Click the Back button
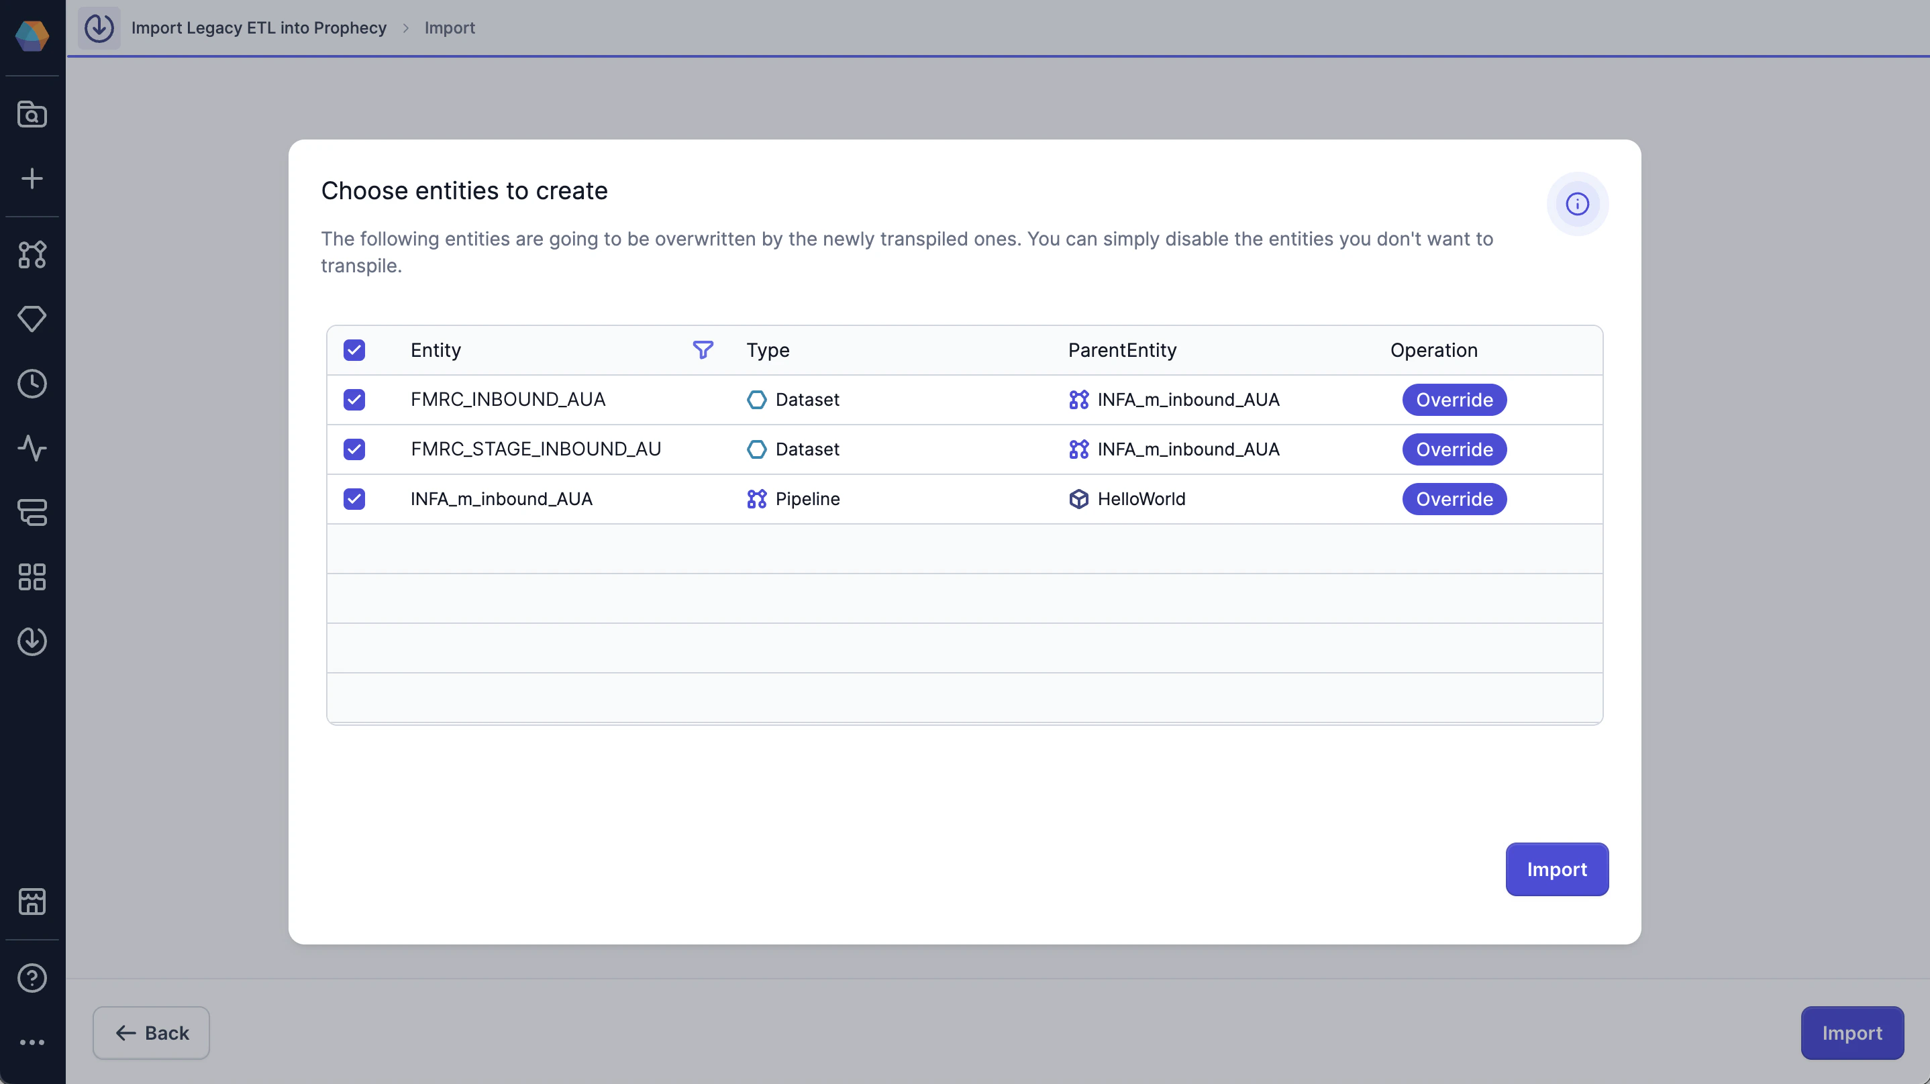 pyautogui.click(x=152, y=1032)
